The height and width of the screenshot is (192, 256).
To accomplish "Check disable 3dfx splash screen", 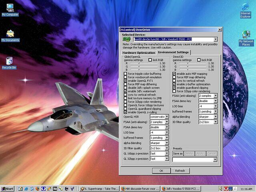I will tap(125, 88).
